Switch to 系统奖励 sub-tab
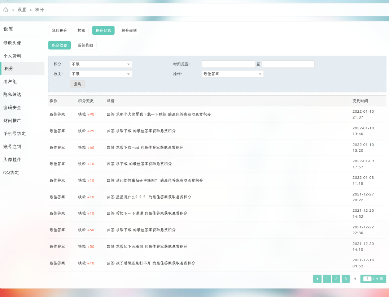This screenshot has width=389, height=297. [x=85, y=45]
